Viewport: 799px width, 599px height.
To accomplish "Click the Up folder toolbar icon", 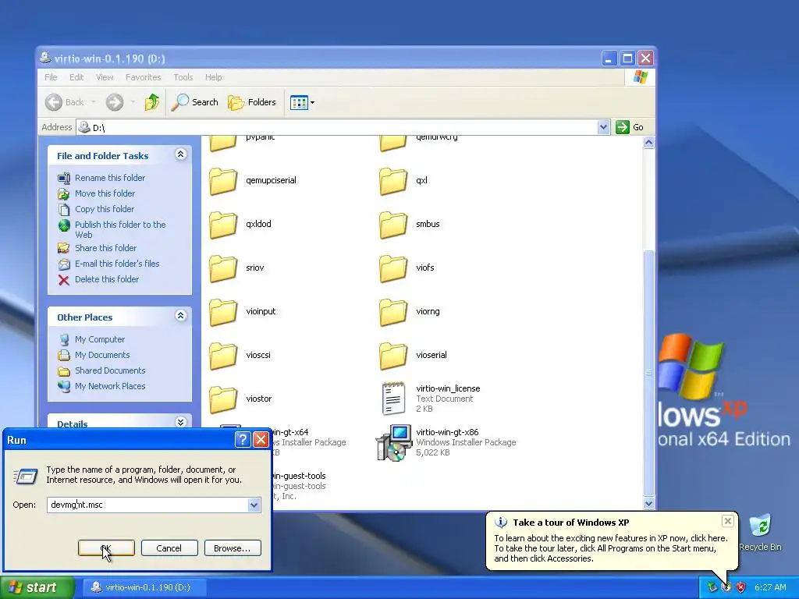I will pyautogui.click(x=151, y=102).
